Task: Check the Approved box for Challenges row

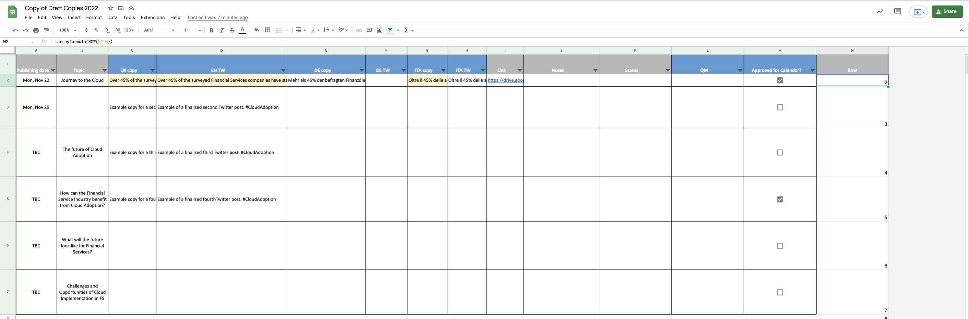Action: click(780, 292)
